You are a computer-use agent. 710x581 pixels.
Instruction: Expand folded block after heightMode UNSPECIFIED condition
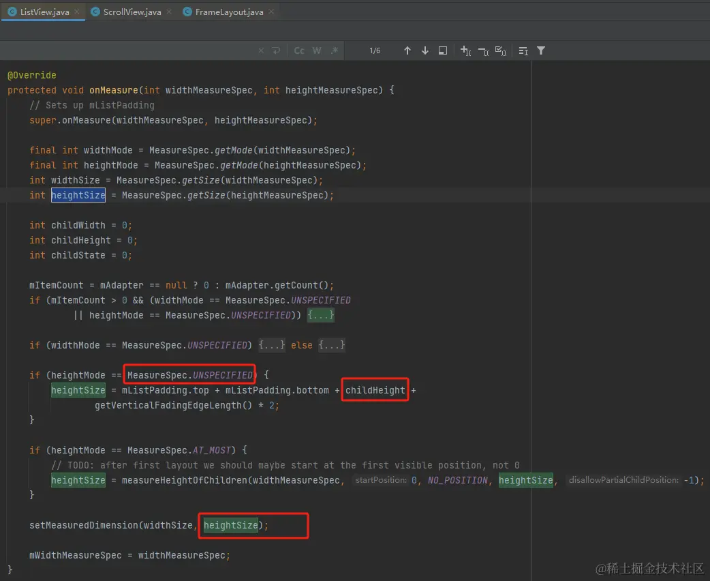[320, 315]
